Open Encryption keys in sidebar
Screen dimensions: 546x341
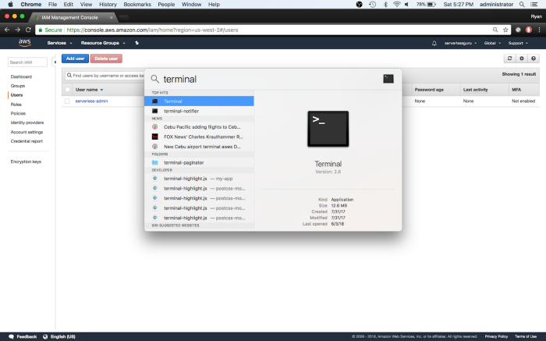26,162
